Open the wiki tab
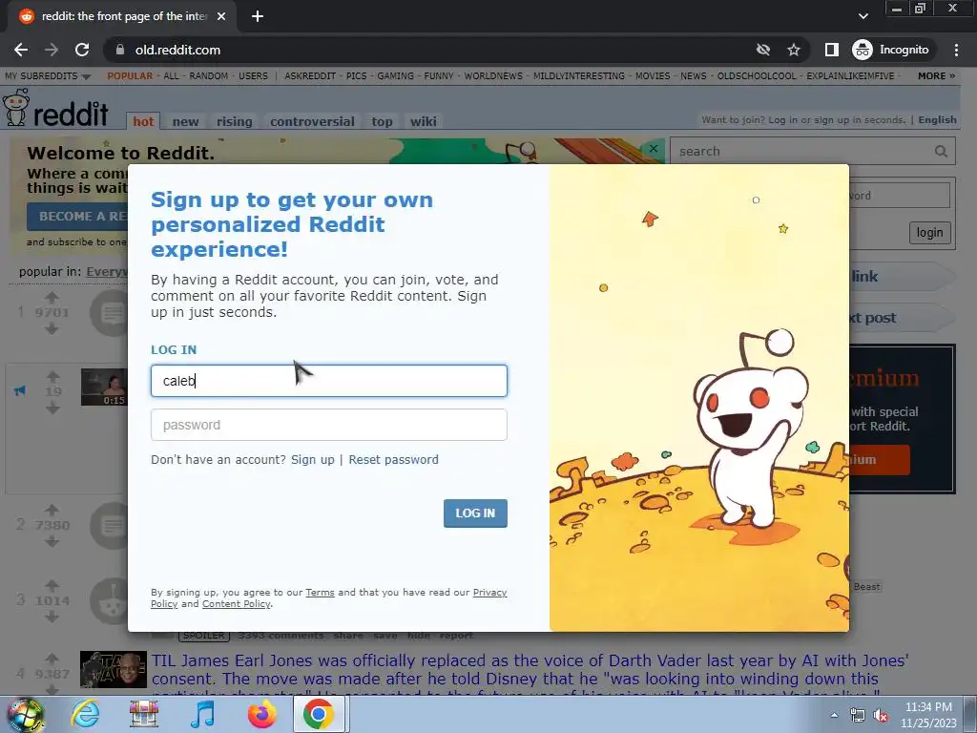Image resolution: width=977 pixels, height=733 pixels. 423,121
